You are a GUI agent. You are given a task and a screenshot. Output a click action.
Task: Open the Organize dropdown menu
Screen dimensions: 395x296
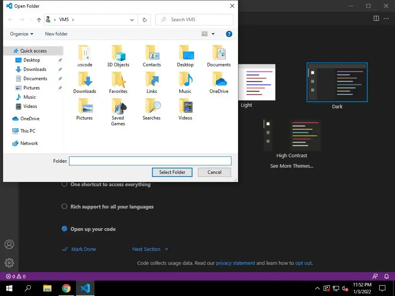pos(22,34)
